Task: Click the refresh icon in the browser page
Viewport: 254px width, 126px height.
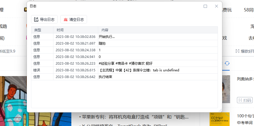Action: pos(227,63)
